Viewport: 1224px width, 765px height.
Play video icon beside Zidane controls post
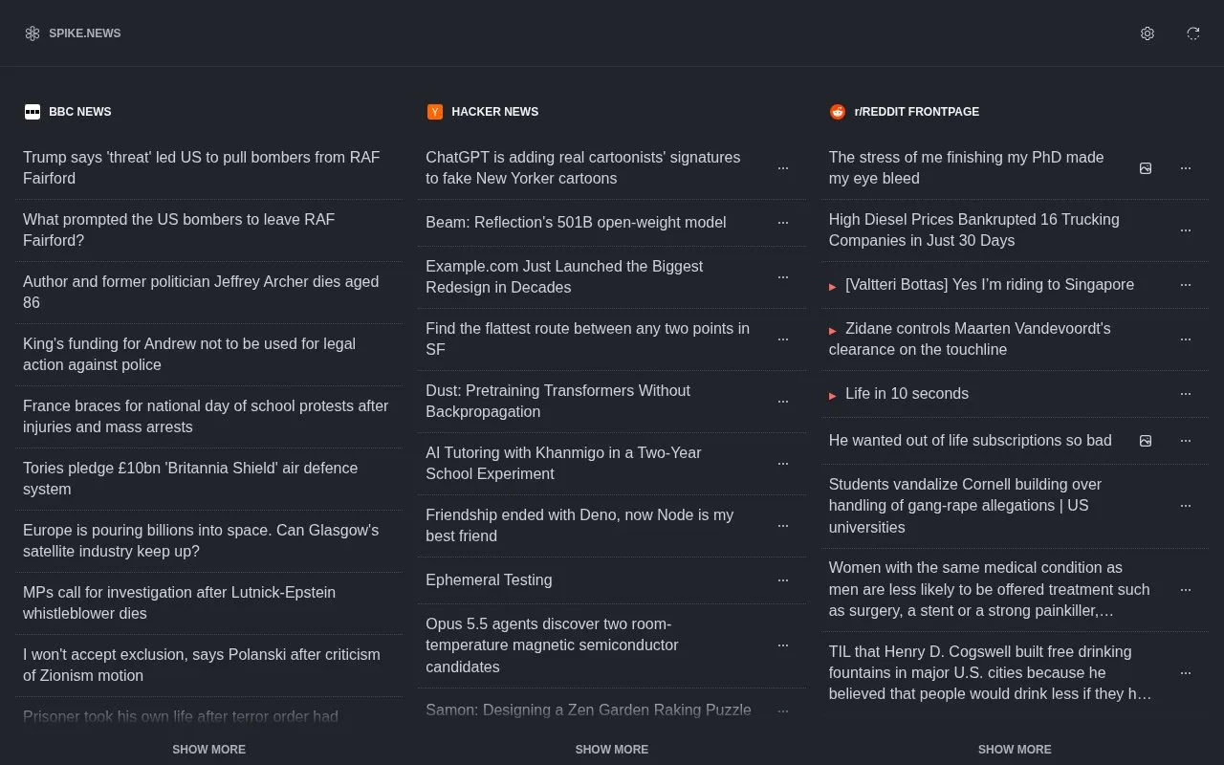(833, 330)
